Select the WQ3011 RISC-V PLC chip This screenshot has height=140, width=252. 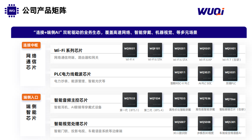(180, 74)
